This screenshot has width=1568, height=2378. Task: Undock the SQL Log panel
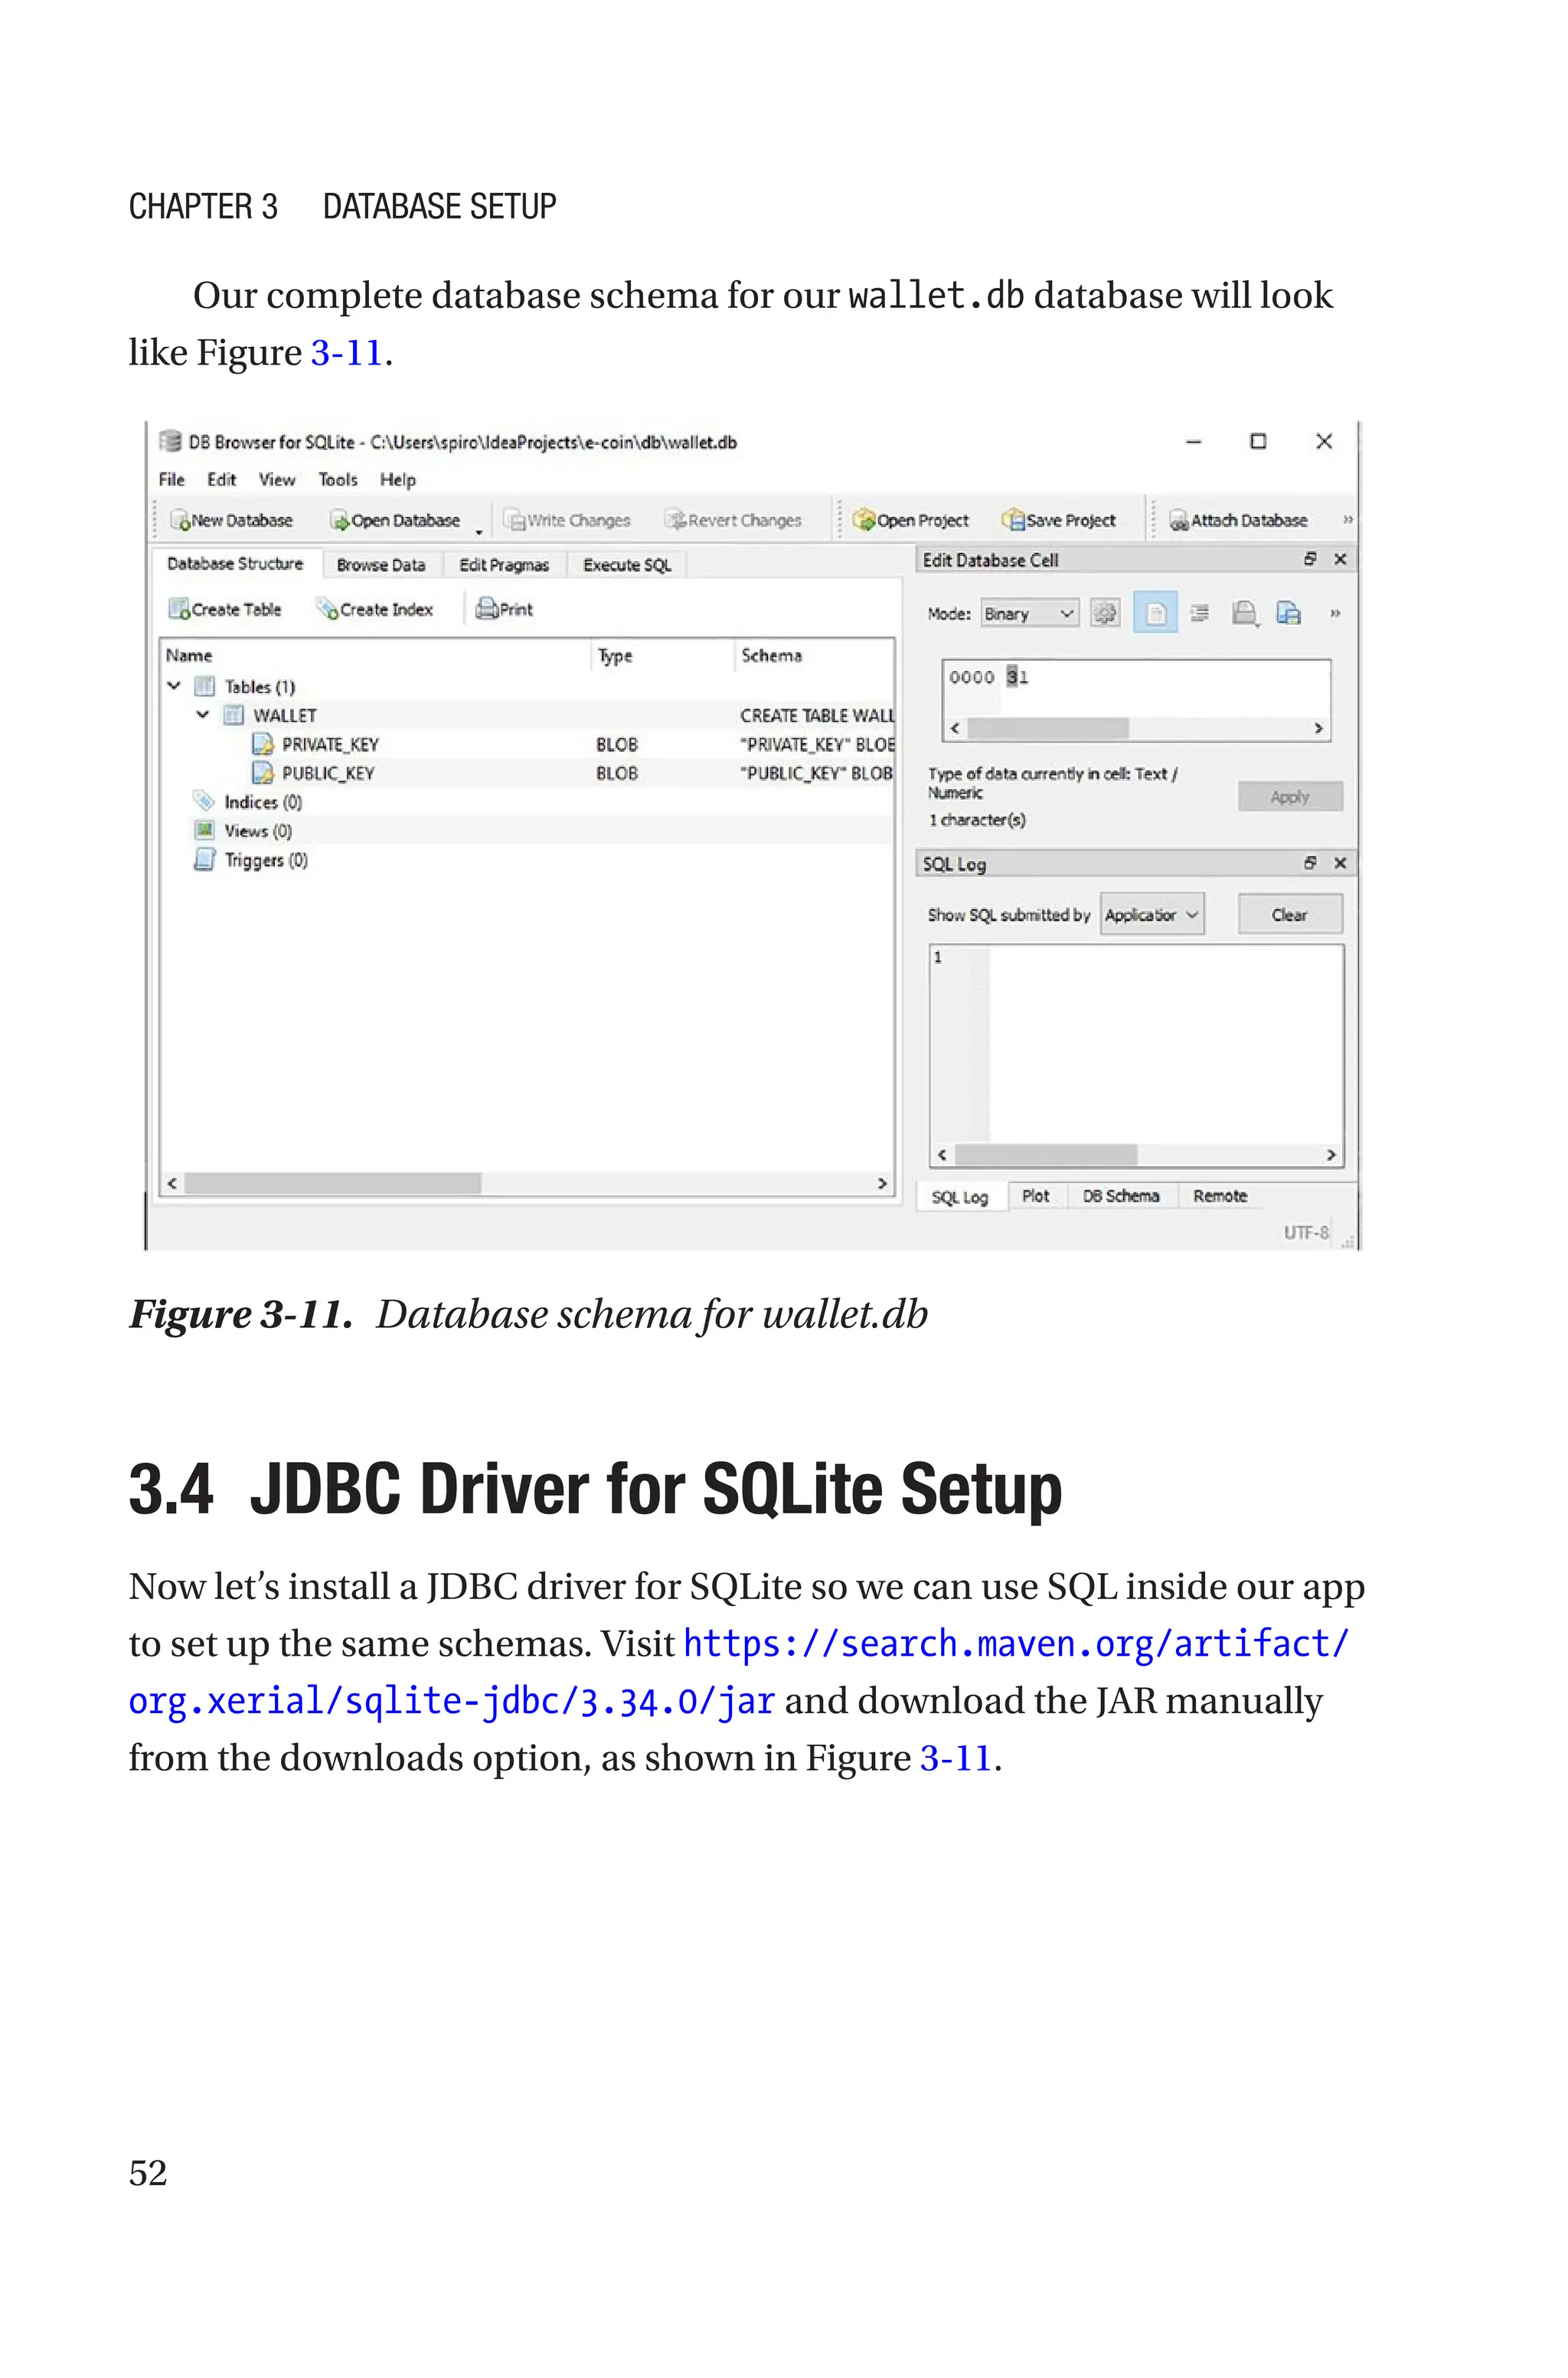pos(1310,862)
